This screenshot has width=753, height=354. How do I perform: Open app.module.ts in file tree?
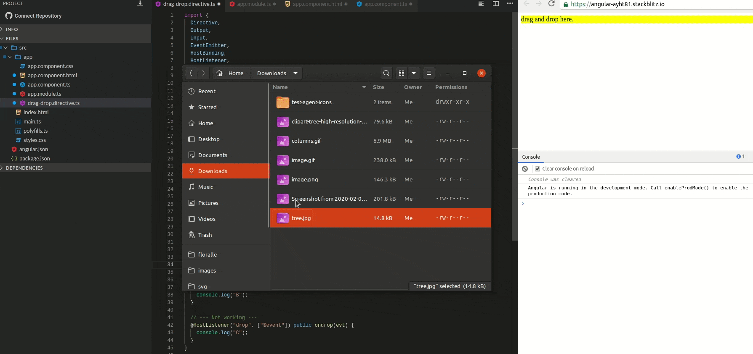pos(44,94)
